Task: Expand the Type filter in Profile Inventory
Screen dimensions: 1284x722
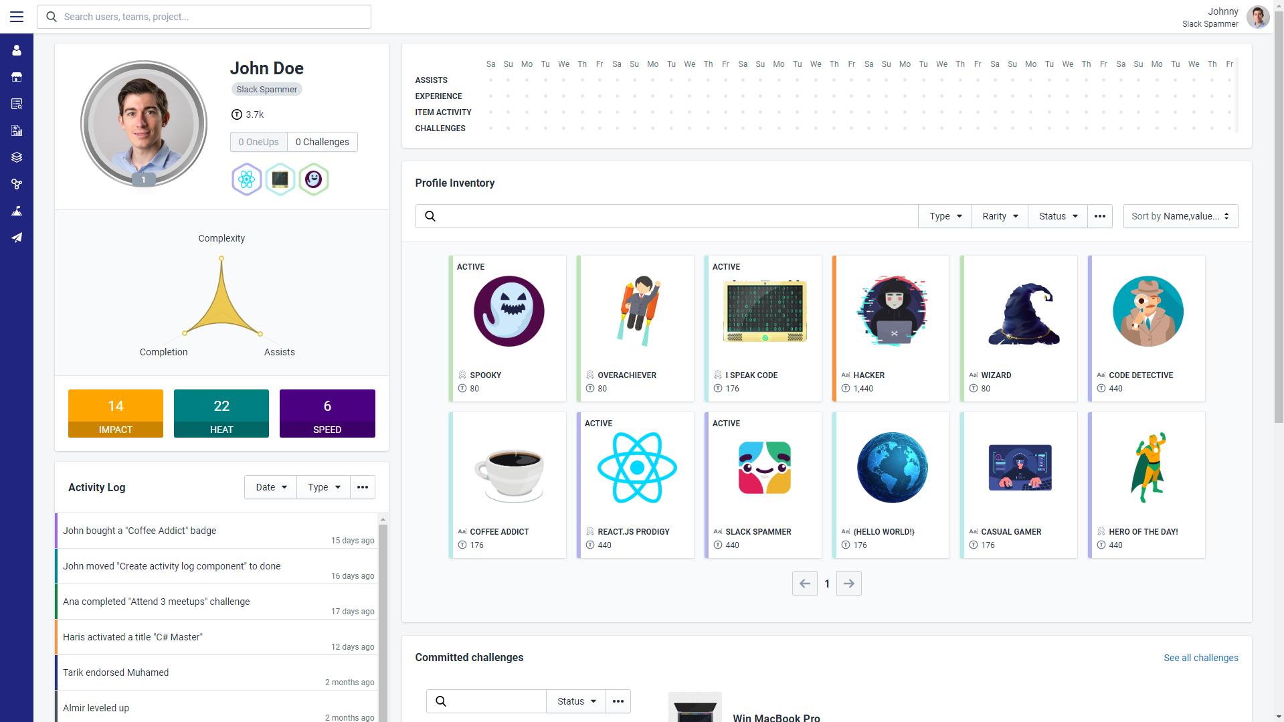Action: coord(945,216)
